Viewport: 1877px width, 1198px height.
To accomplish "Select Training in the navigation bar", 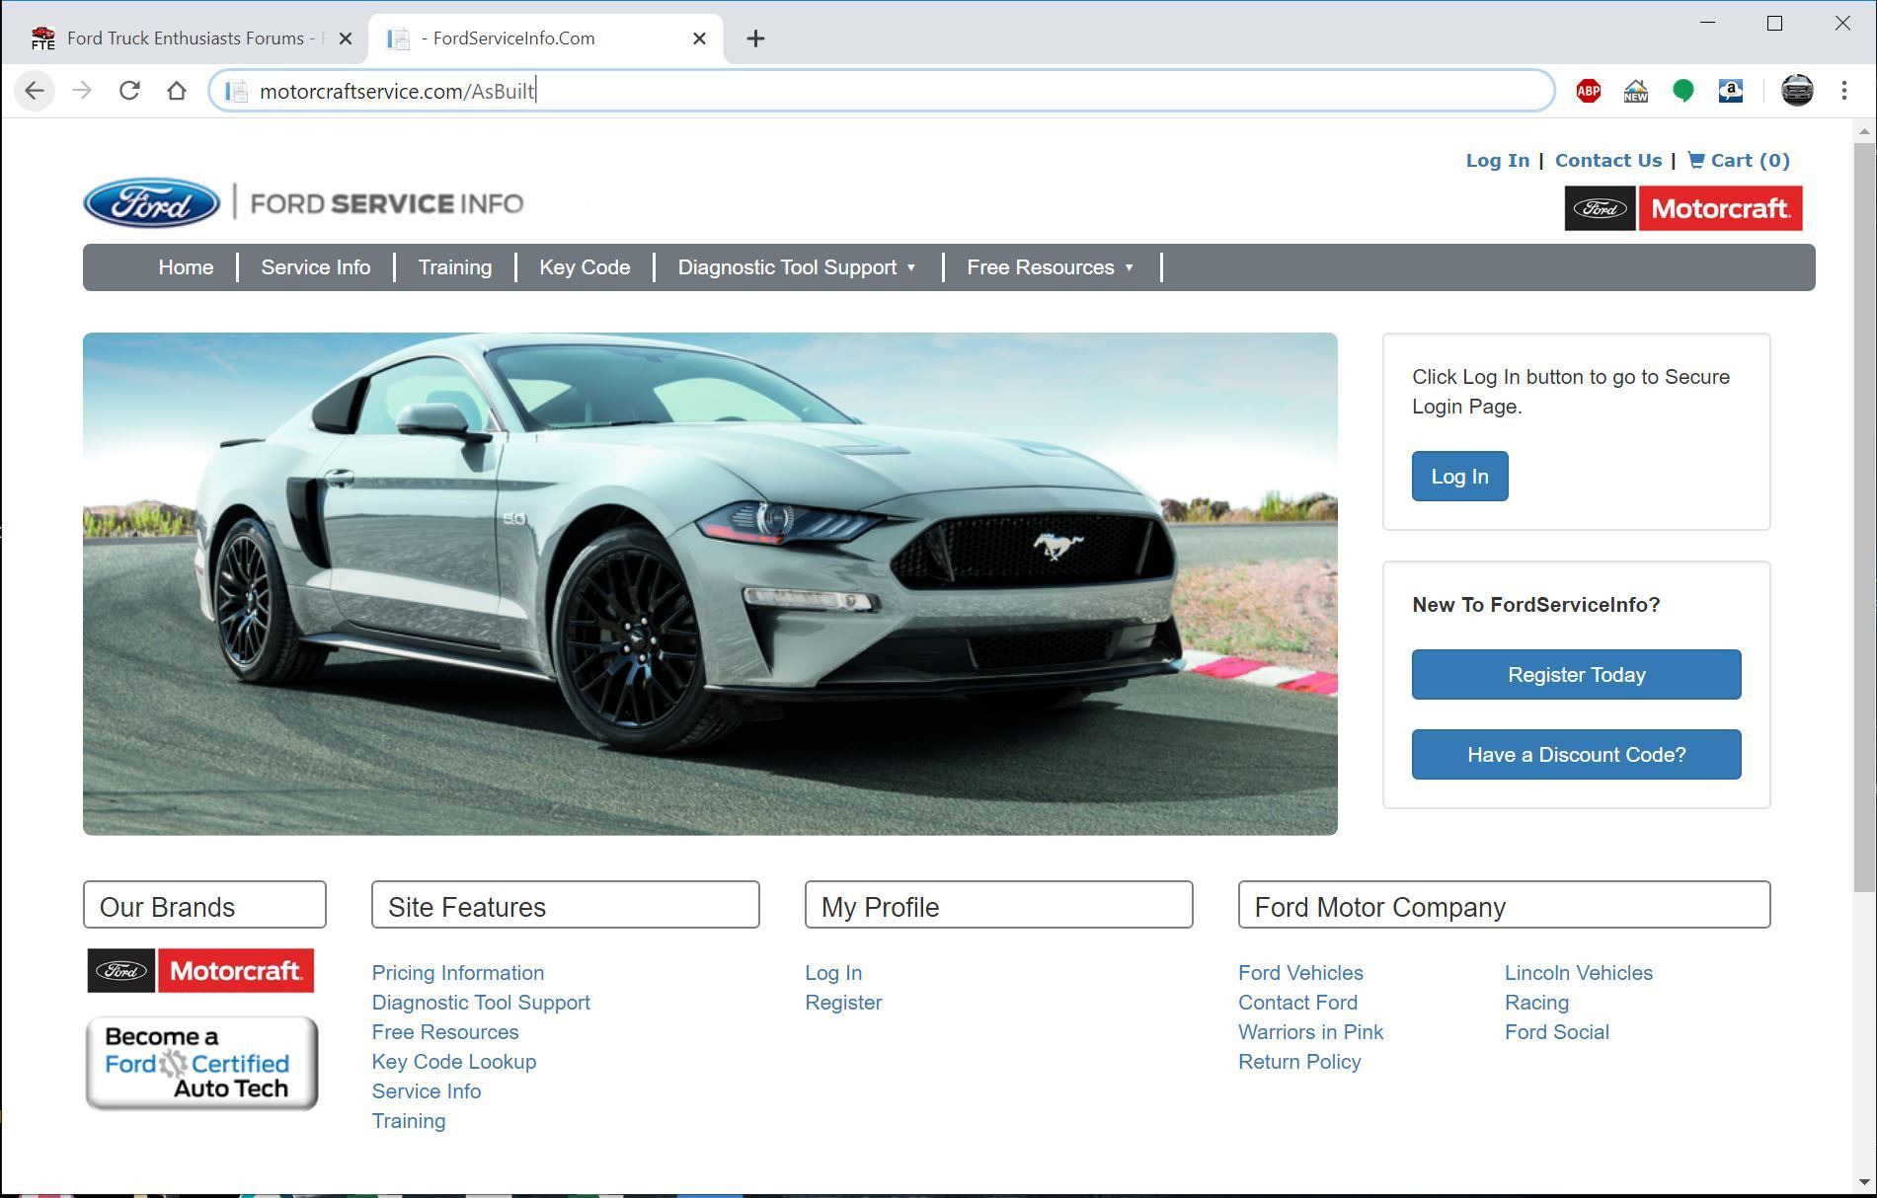I will pyautogui.click(x=455, y=266).
